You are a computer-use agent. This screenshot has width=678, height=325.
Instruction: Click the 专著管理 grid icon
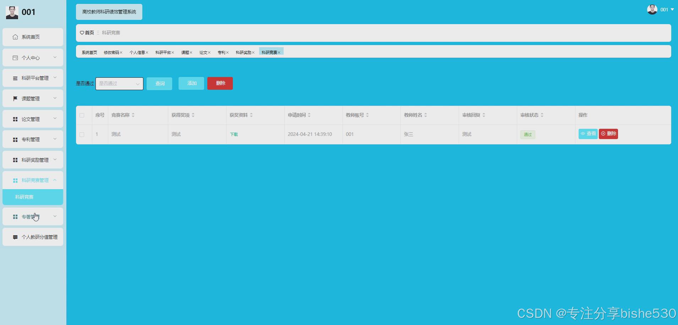tap(15, 217)
